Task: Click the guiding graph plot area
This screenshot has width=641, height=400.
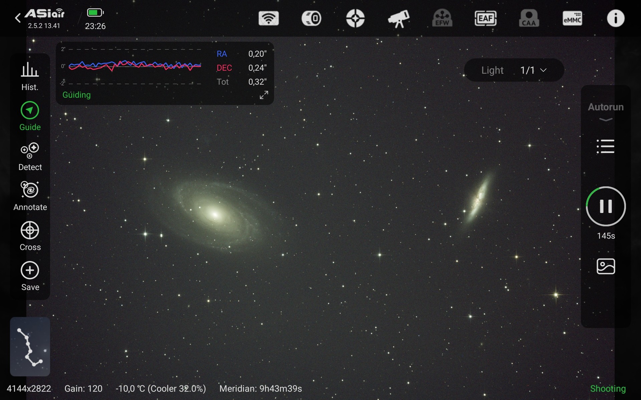Action: click(134, 66)
